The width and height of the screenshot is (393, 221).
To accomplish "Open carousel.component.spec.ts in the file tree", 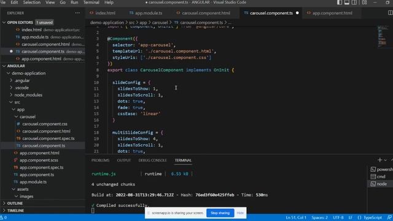I will pyautogui.click(x=48, y=138).
